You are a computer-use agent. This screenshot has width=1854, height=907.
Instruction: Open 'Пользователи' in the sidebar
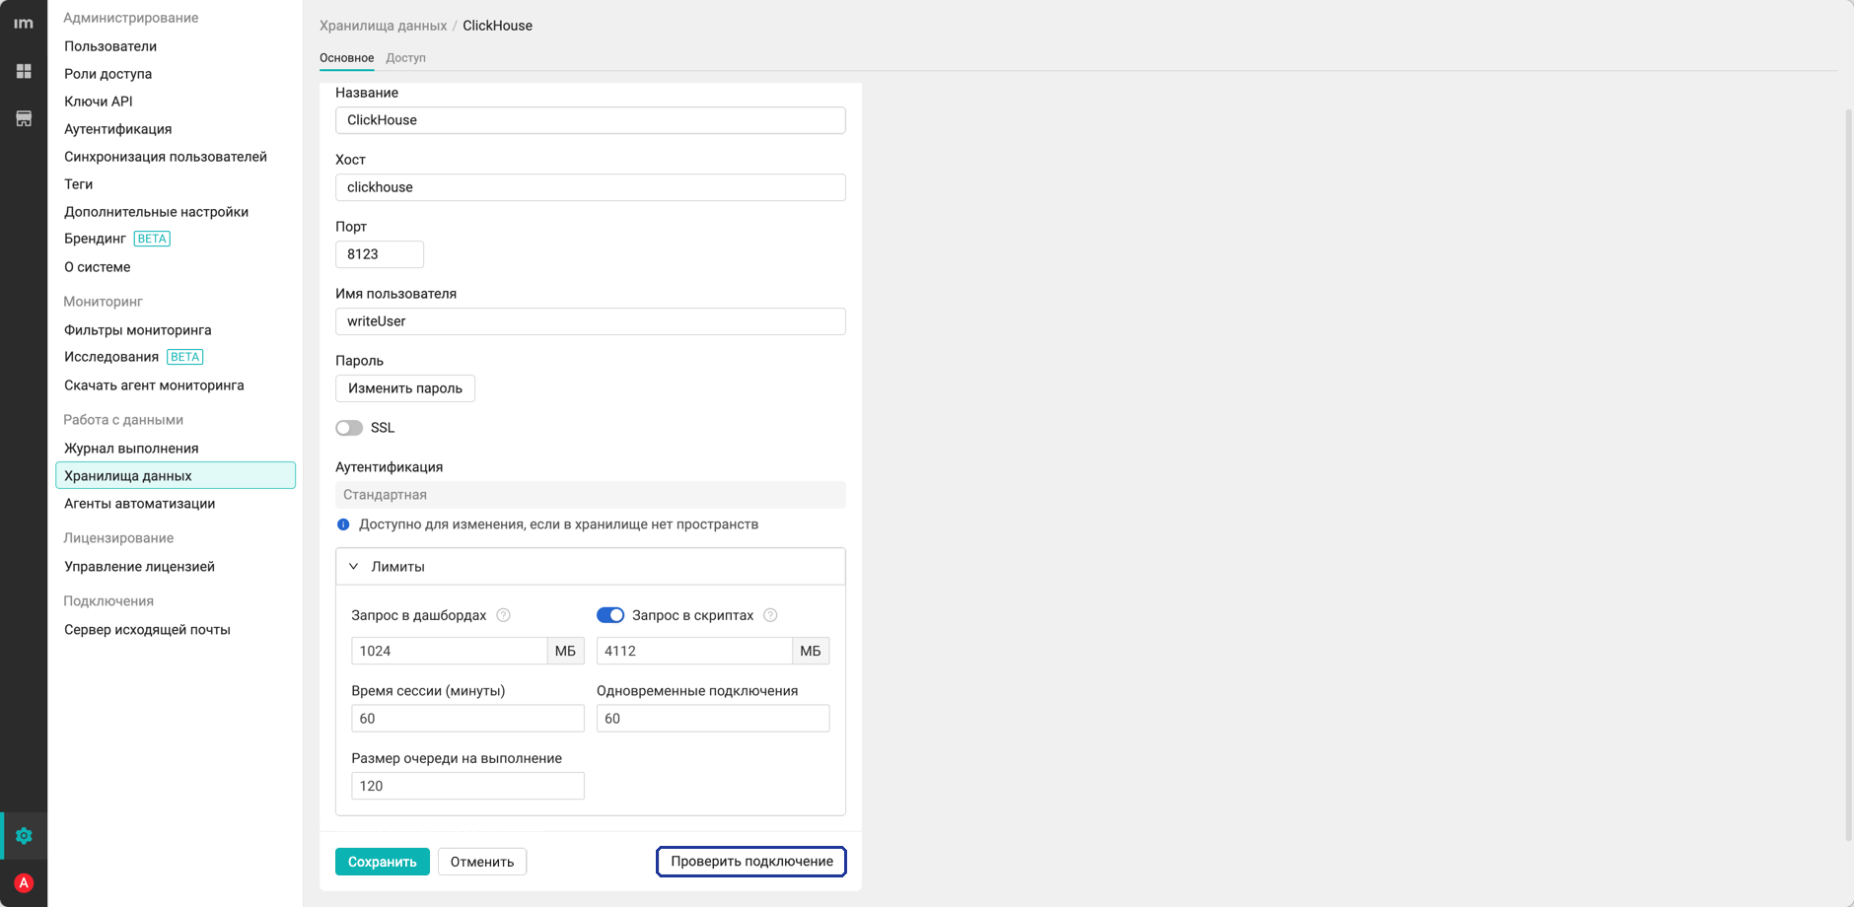110,46
